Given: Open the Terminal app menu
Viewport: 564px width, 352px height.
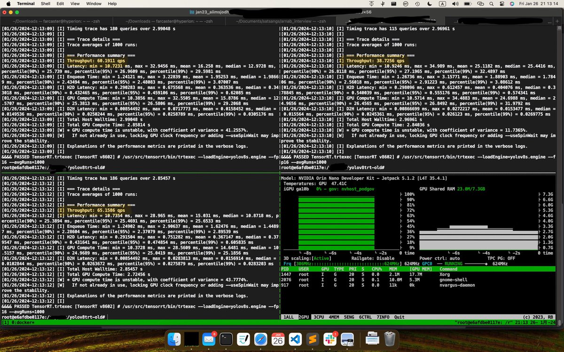Looking at the screenshot, I should coord(25,3).
